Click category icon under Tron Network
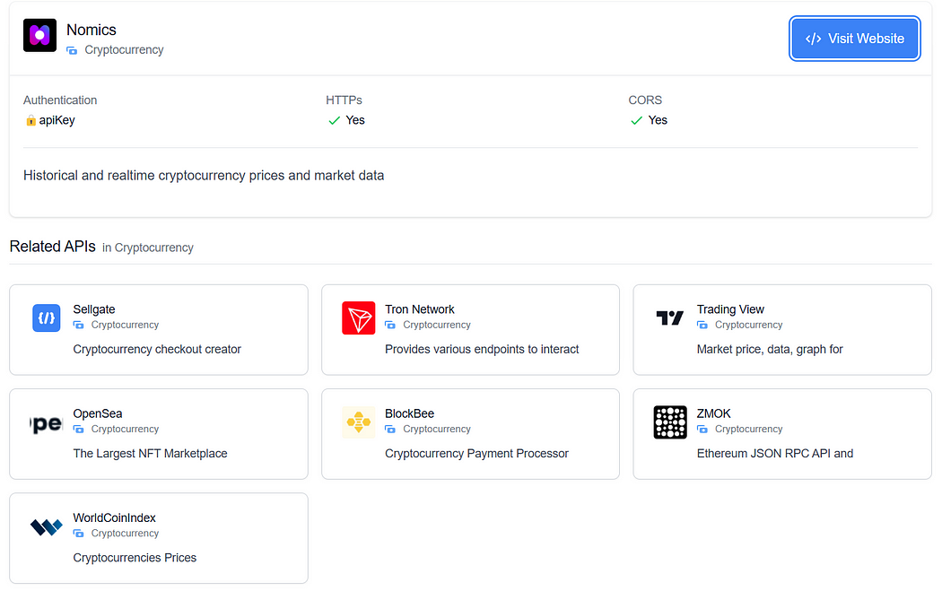 click(390, 325)
